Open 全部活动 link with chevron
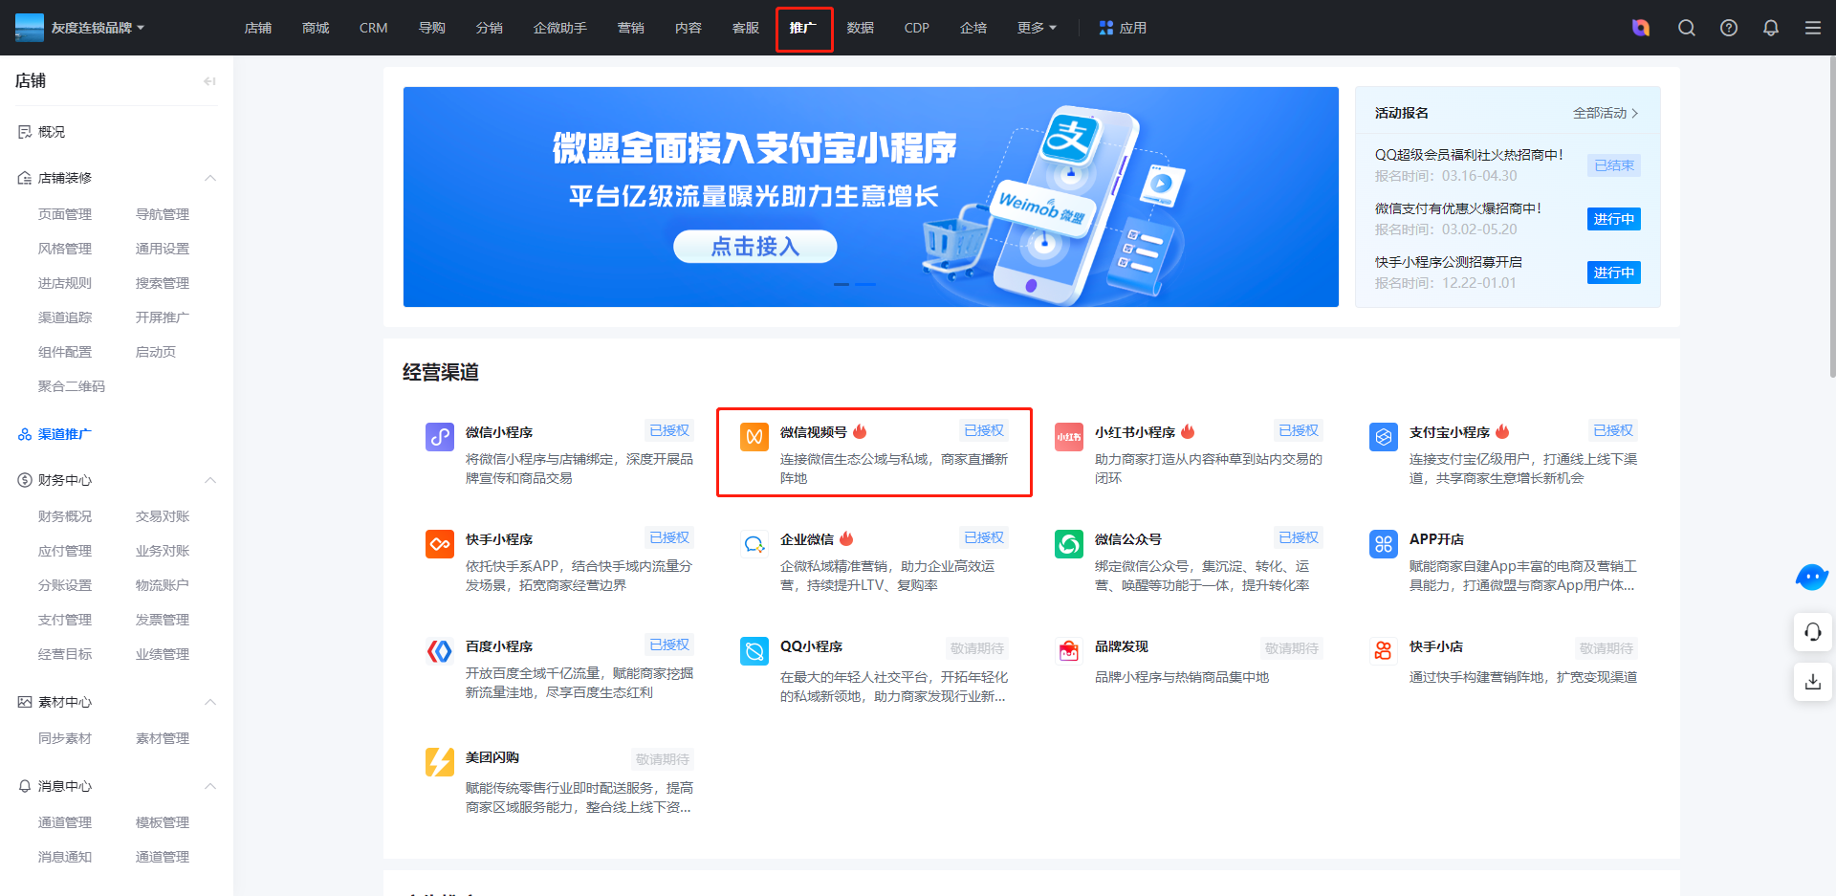1836x896 pixels. coord(1606,113)
